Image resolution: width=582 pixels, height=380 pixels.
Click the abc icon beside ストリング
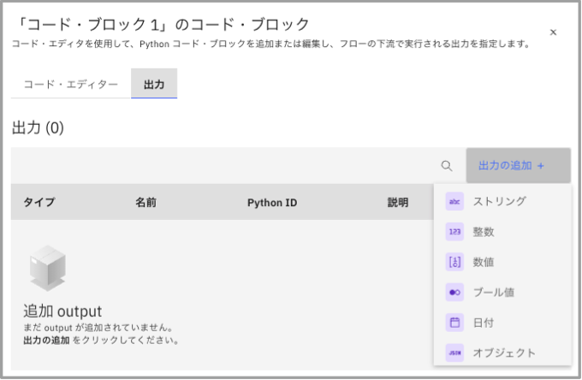(x=454, y=201)
